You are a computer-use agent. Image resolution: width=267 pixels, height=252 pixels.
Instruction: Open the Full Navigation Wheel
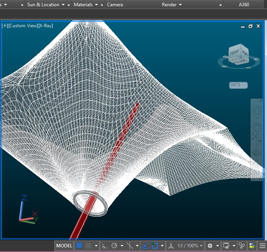[x=257, y=110]
